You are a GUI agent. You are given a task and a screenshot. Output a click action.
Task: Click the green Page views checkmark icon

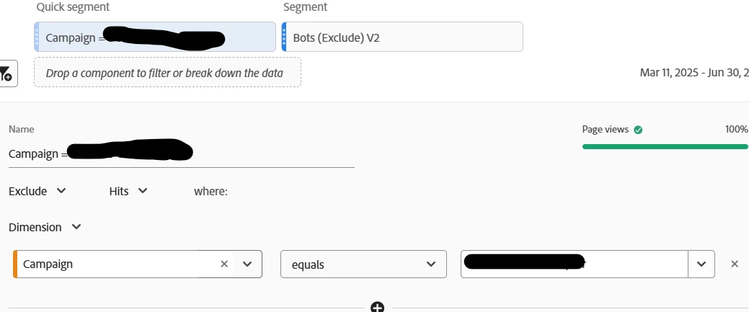click(638, 130)
